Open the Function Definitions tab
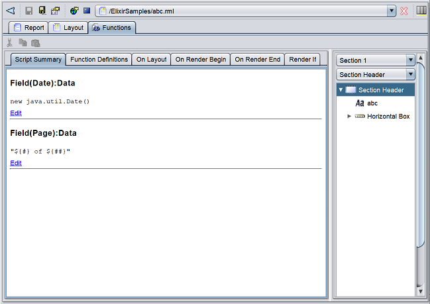Viewport: 430px width, 304px height. click(99, 60)
